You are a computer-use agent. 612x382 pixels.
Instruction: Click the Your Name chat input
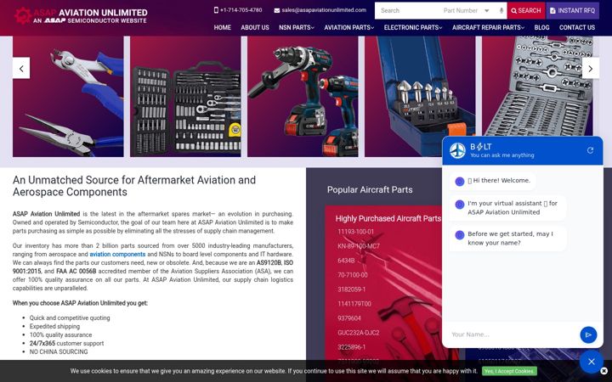tap(512, 334)
